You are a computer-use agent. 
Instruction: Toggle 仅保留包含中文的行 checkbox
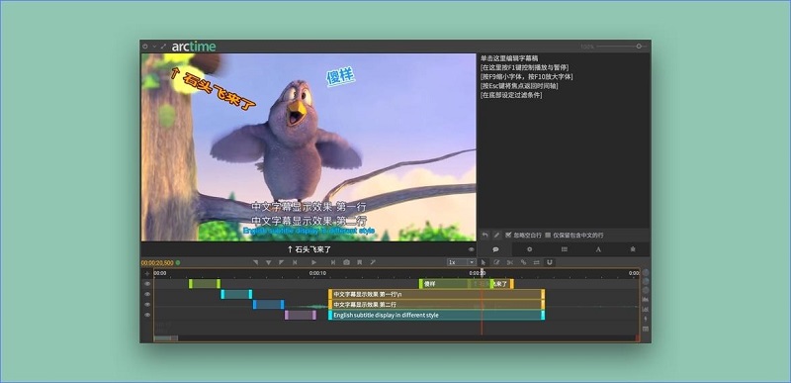point(548,236)
